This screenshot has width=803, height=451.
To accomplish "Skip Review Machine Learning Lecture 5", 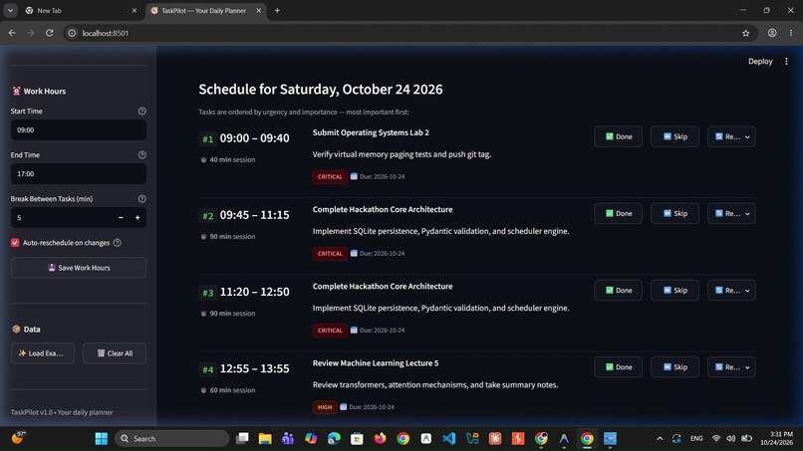I will pos(674,367).
